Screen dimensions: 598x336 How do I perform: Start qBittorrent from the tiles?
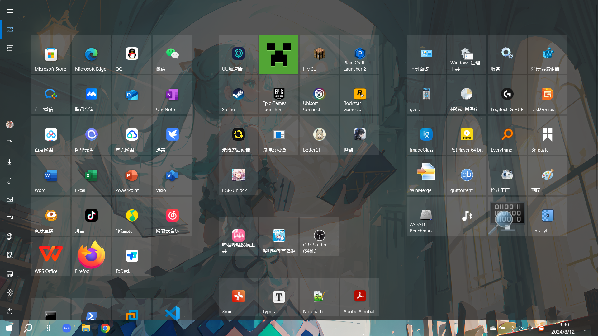tap(467, 176)
